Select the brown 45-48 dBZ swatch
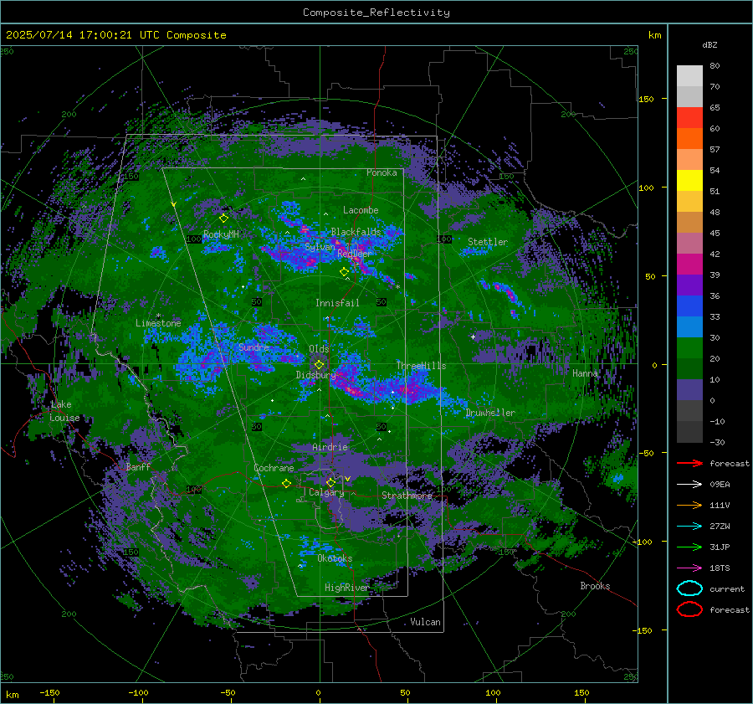The width and height of the screenshot is (753, 704). [x=689, y=223]
